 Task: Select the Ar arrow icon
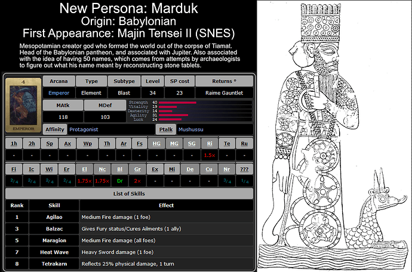[124, 144]
